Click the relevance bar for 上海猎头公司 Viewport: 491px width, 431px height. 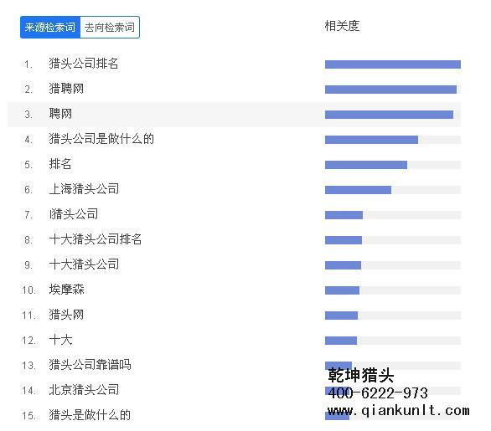point(393,190)
